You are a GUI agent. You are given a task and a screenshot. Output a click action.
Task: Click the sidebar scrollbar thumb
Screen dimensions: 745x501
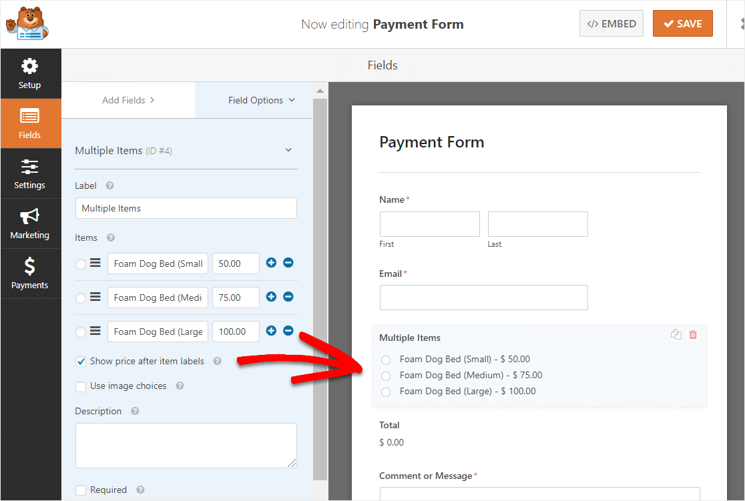click(x=320, y=290)
